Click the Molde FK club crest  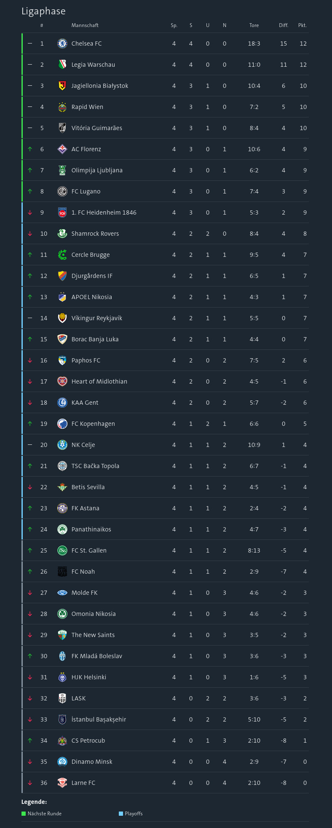pos(62,593)
